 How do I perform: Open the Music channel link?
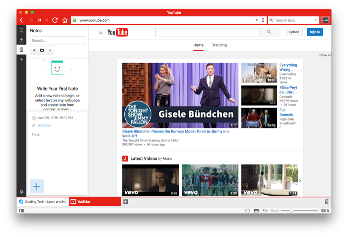coord(167,158)
